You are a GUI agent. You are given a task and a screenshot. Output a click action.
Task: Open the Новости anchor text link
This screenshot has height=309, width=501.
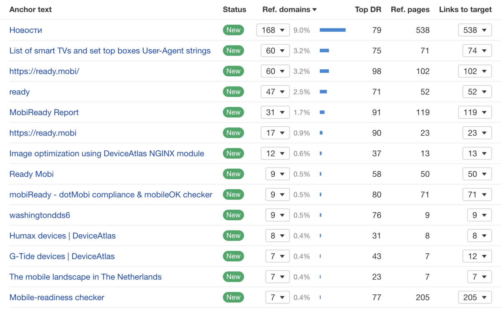[25, 30]
